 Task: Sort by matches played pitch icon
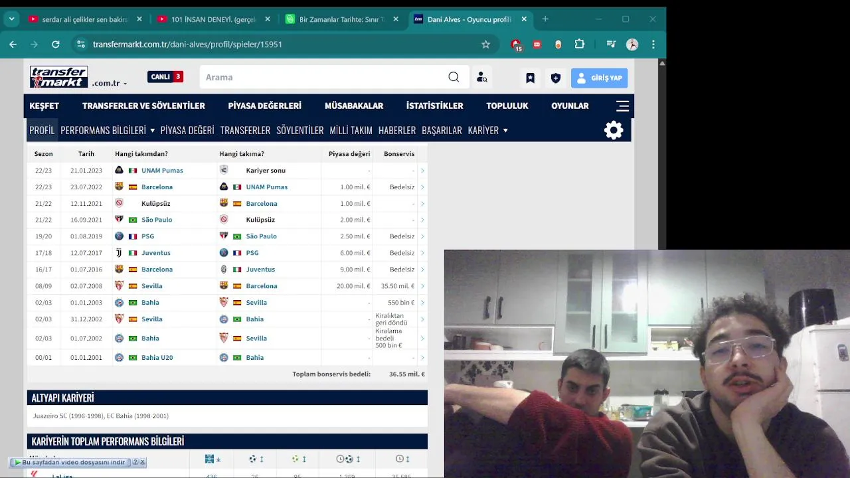click(212, 459)
